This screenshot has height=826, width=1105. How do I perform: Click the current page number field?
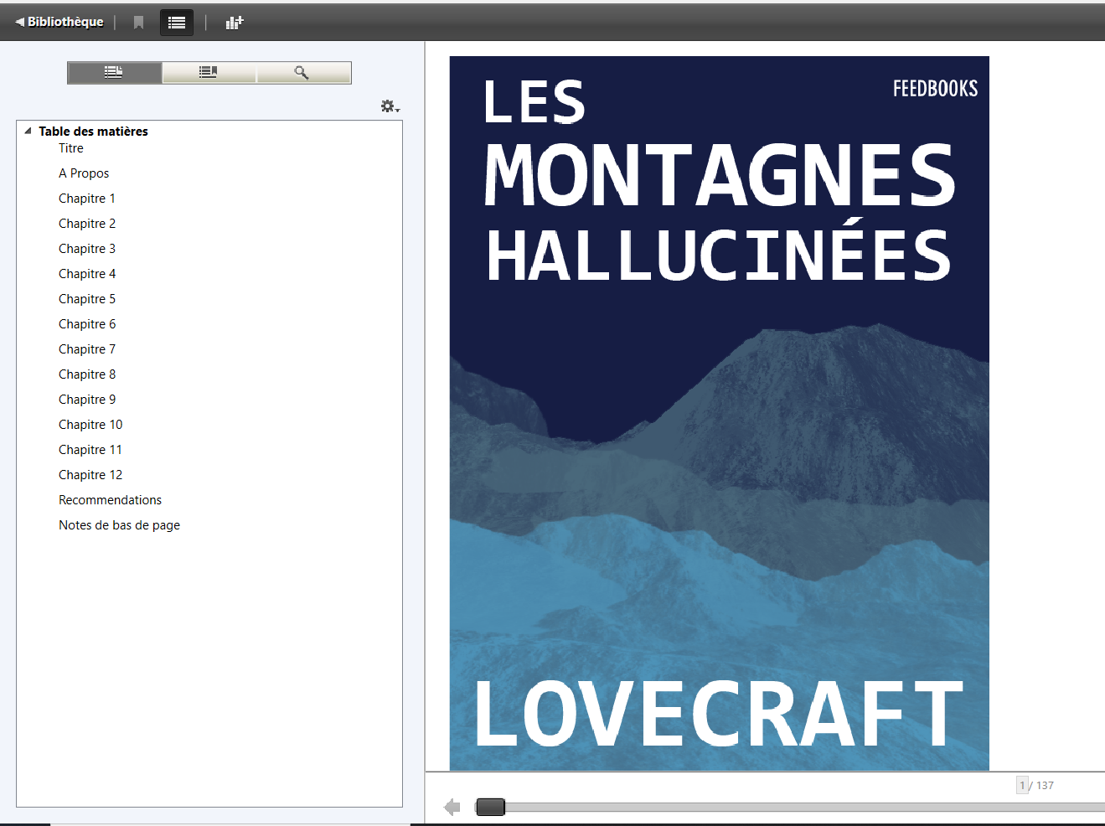[1022, 785]
